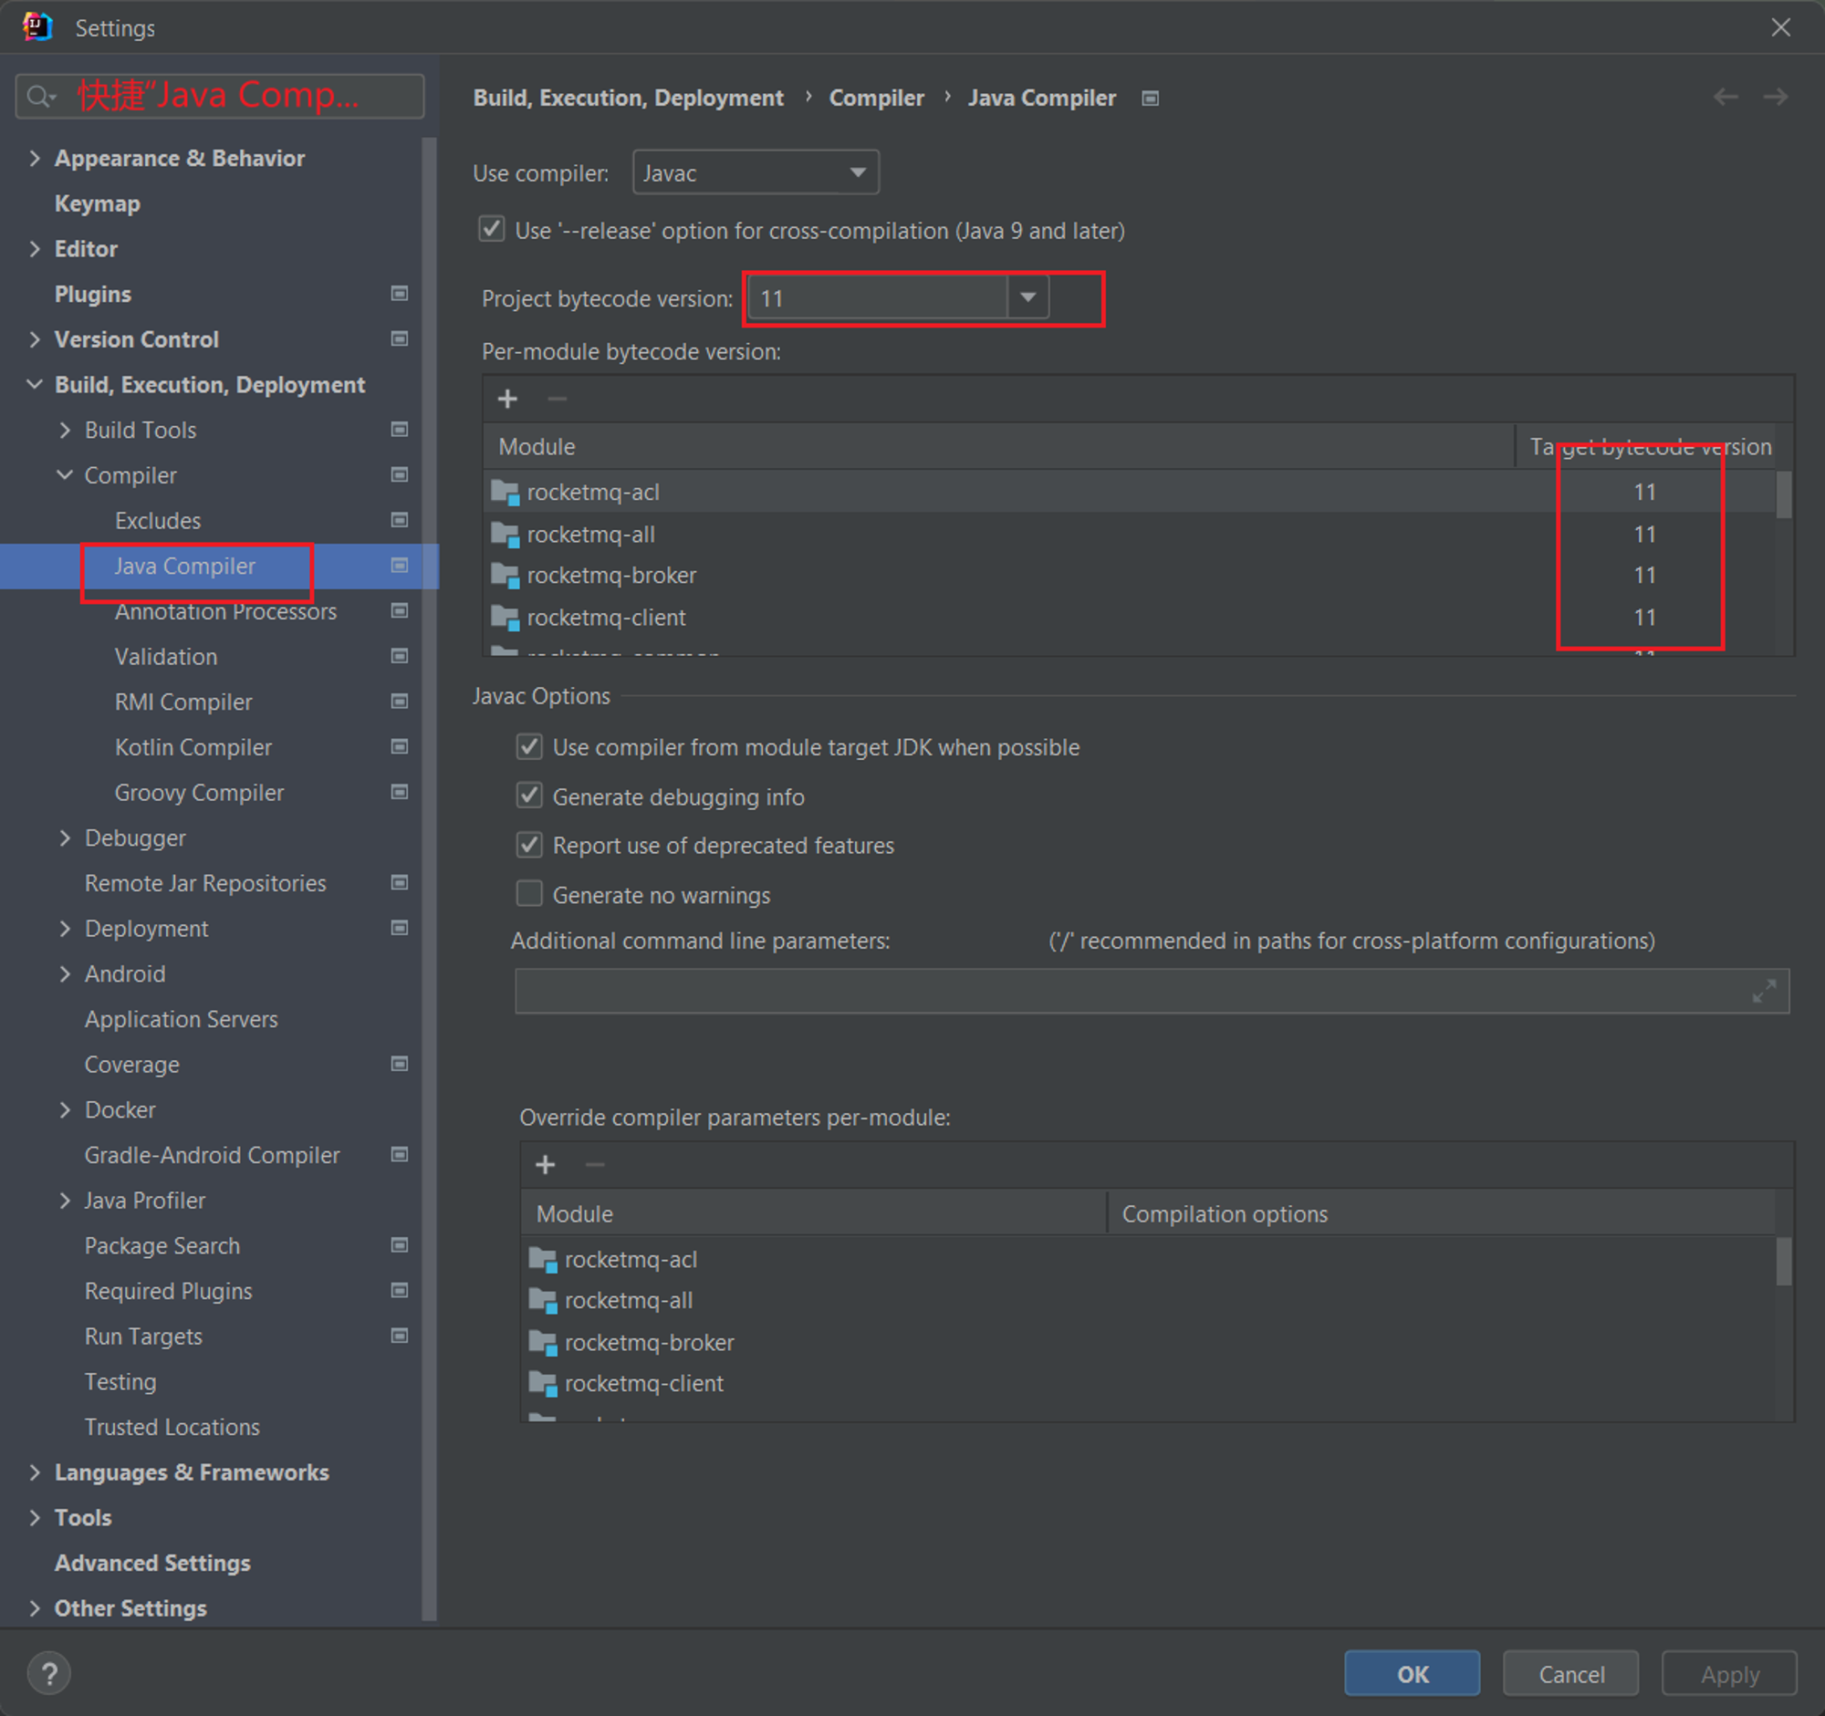Select Annotation Processors in the settings tree
Viewport: 1825px width, 1716px height.
(225, 611)
